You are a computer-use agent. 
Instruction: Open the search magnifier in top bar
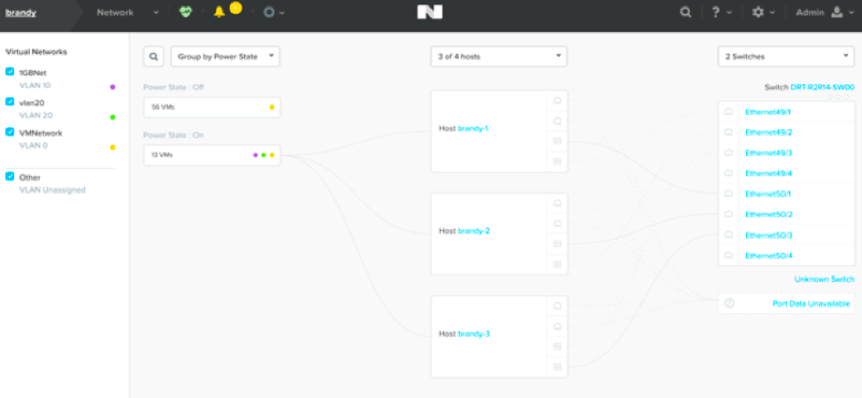685,12
